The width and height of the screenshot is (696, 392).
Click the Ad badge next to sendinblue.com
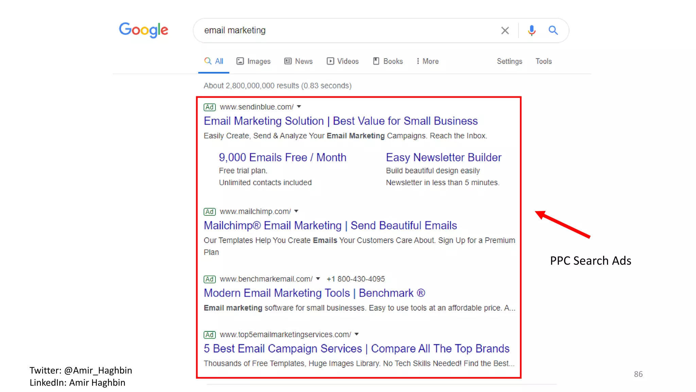[x=209, y=107]
